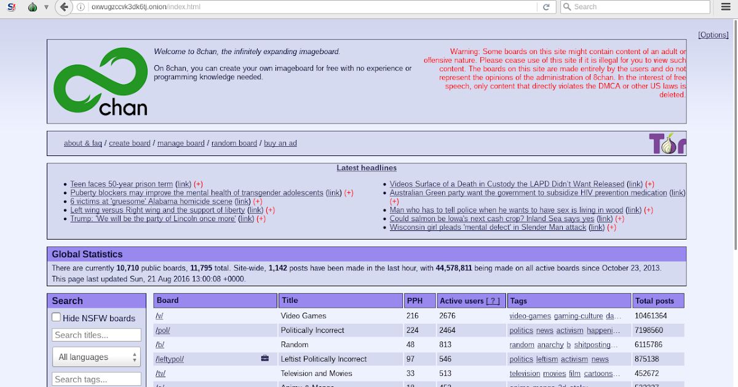Image resolution: width=738 pixels, height=387 pixels.
Task: Click the S! extension icon in toolbar
Action: coord(10,7)
